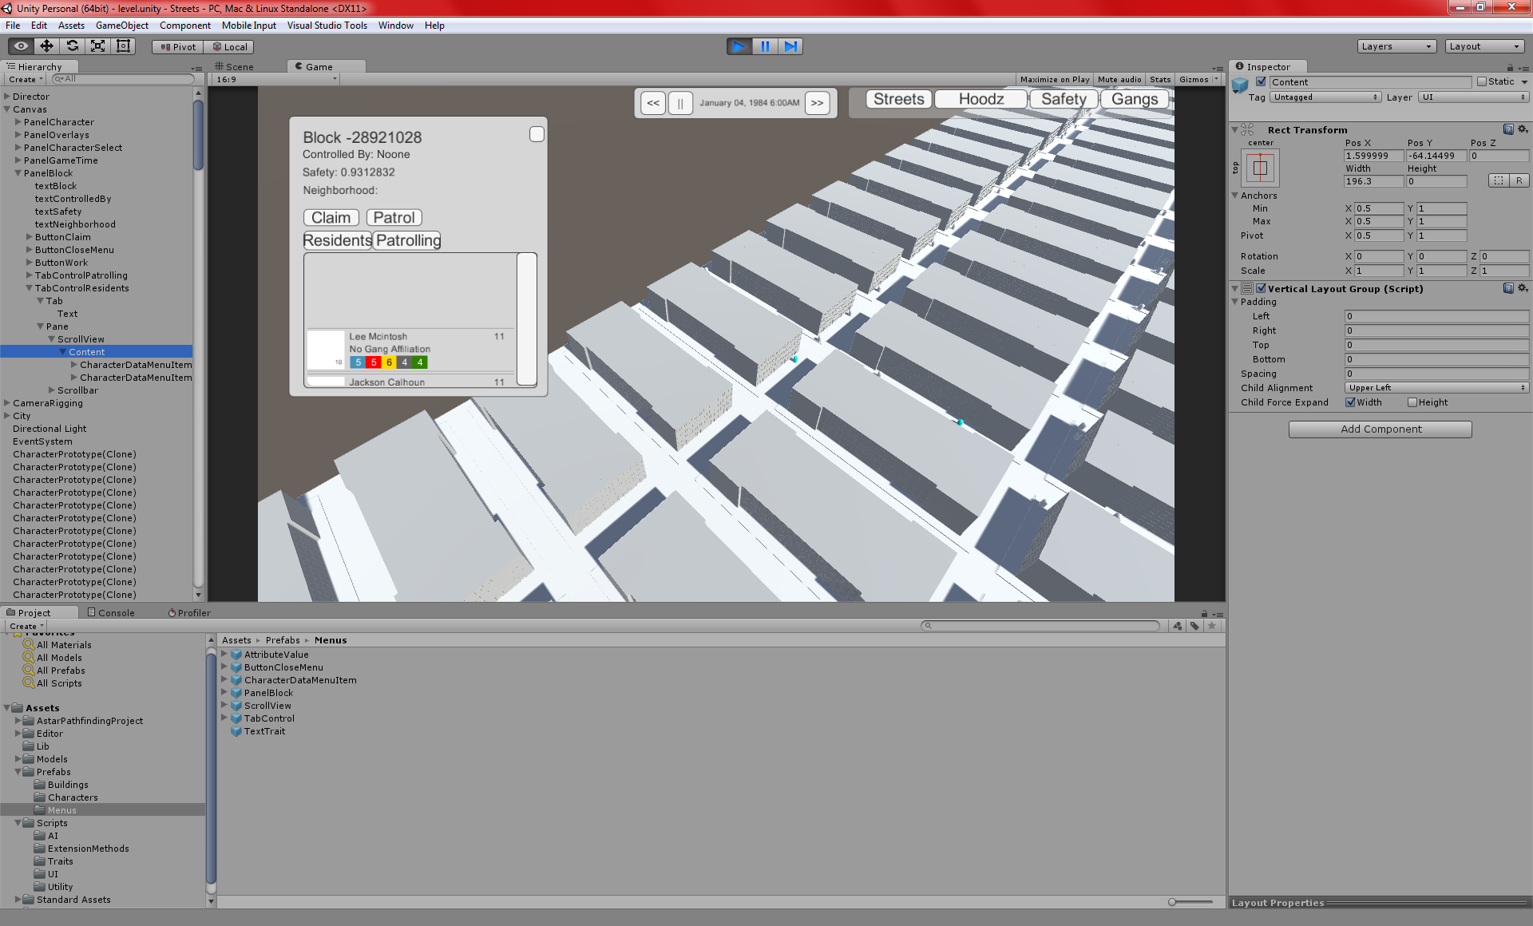Lock the Inspector panel
The width and height of the screenshot is (1533, 926).
(1510, 68)
